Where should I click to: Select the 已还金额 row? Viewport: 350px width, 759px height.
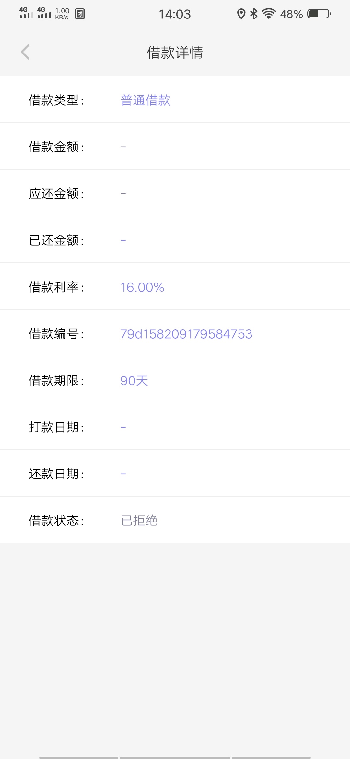tap(175, 240)
